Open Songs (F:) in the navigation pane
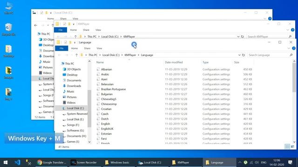Viewport: 298px width, 167px height. [x=73, y=125]
